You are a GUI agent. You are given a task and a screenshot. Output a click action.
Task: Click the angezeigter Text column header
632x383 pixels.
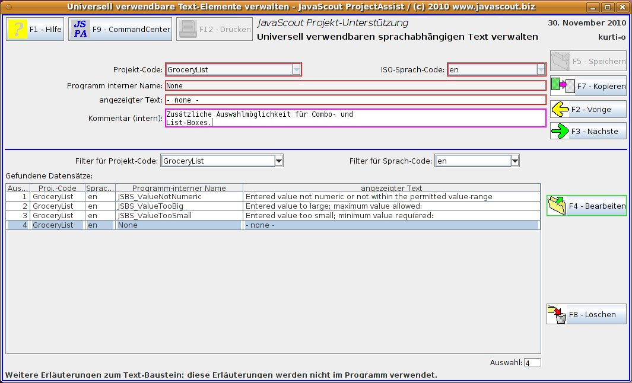tap(392, 187)
